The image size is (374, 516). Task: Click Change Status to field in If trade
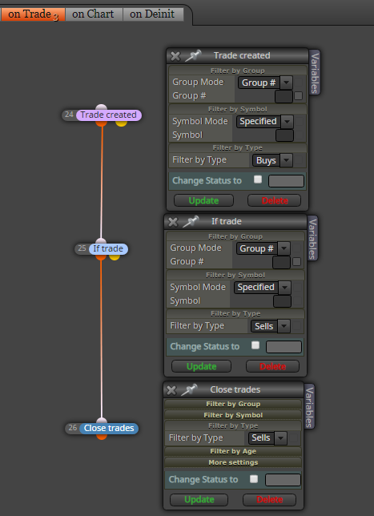284,347
